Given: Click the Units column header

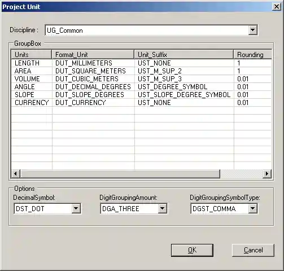Looking at the screenshot, I should point(31,55).
